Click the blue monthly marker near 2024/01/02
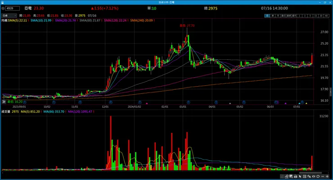The width and height of the screenshot is (333, 180). (140, 102)
